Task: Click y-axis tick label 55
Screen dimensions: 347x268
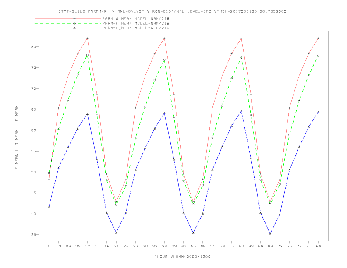Action: click(34, 151)
